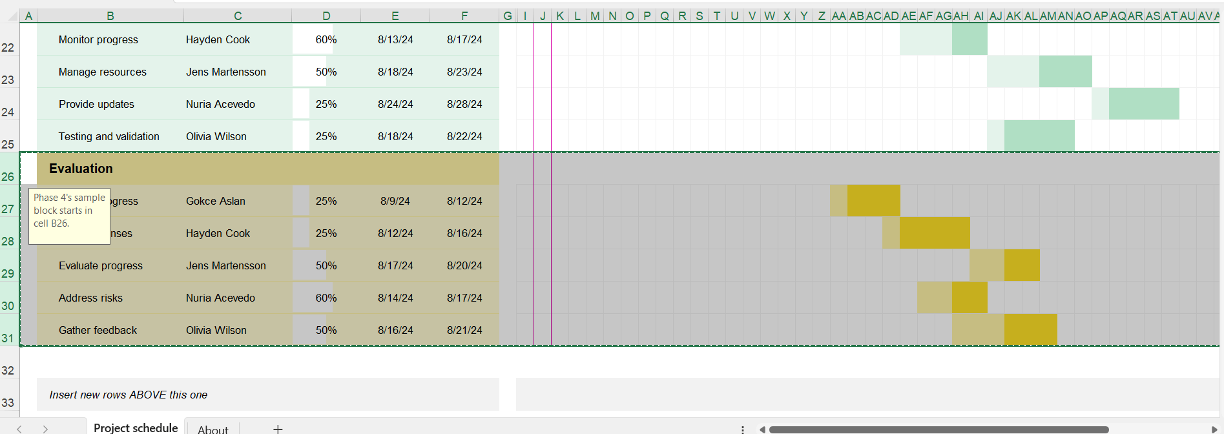1224x434 pixels.
Task: Add a new sheet with plus icon
Action: coord(278,429)
